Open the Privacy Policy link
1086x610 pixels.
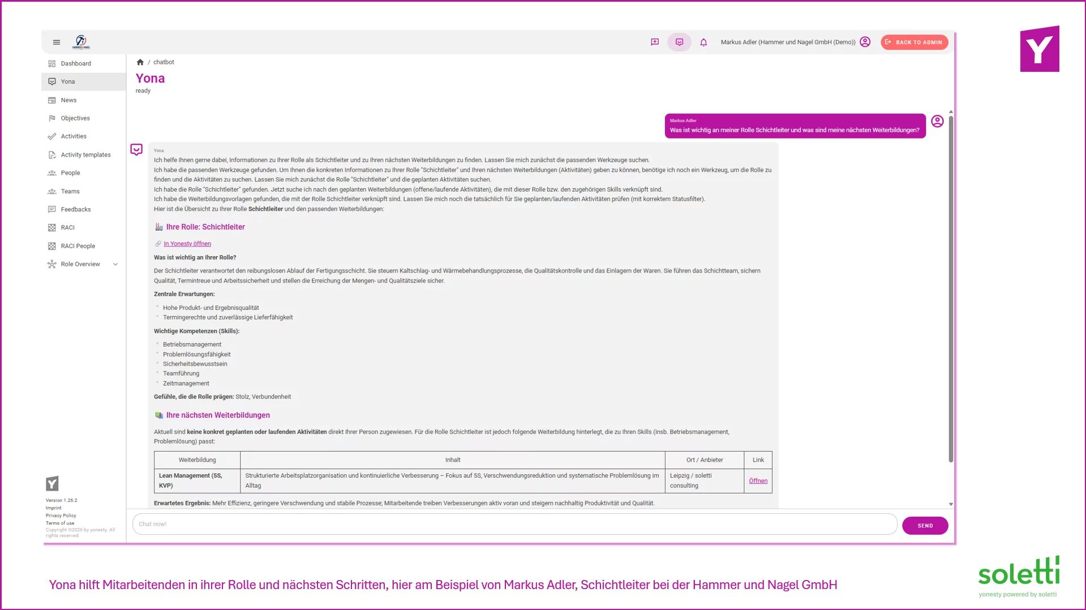tap(61, 516)
